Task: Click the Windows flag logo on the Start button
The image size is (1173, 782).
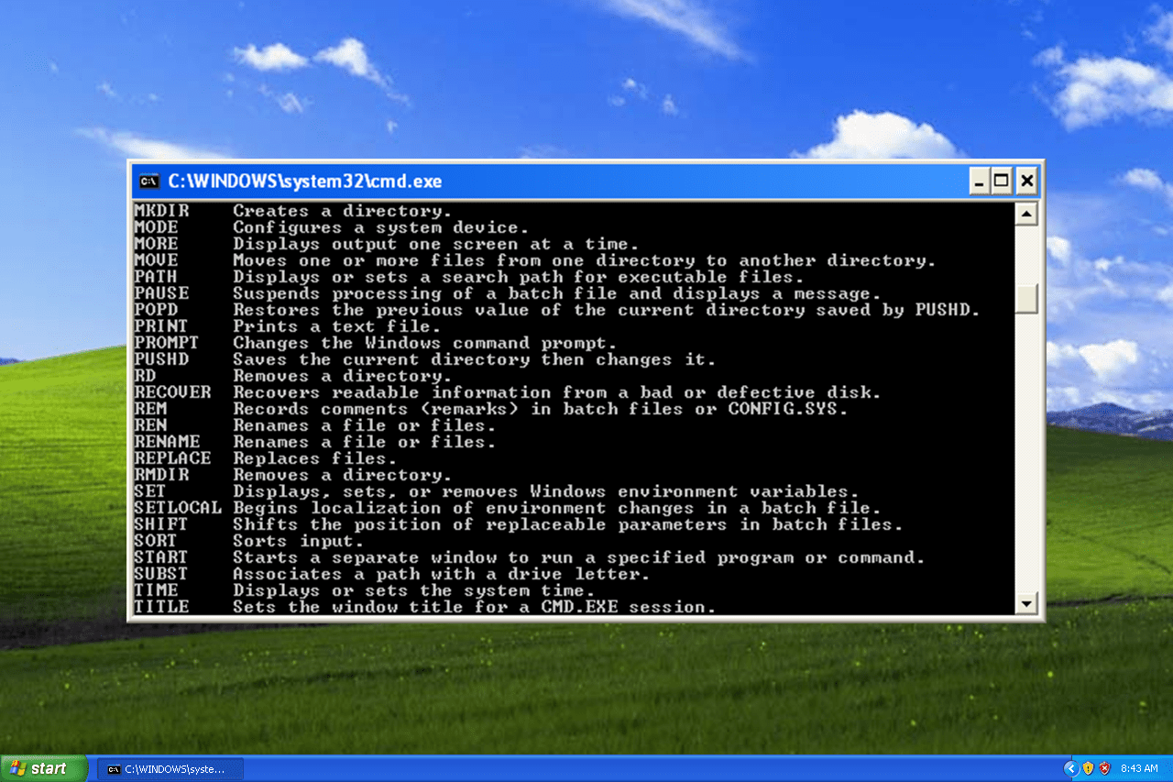Action: (x=17, y=768)
